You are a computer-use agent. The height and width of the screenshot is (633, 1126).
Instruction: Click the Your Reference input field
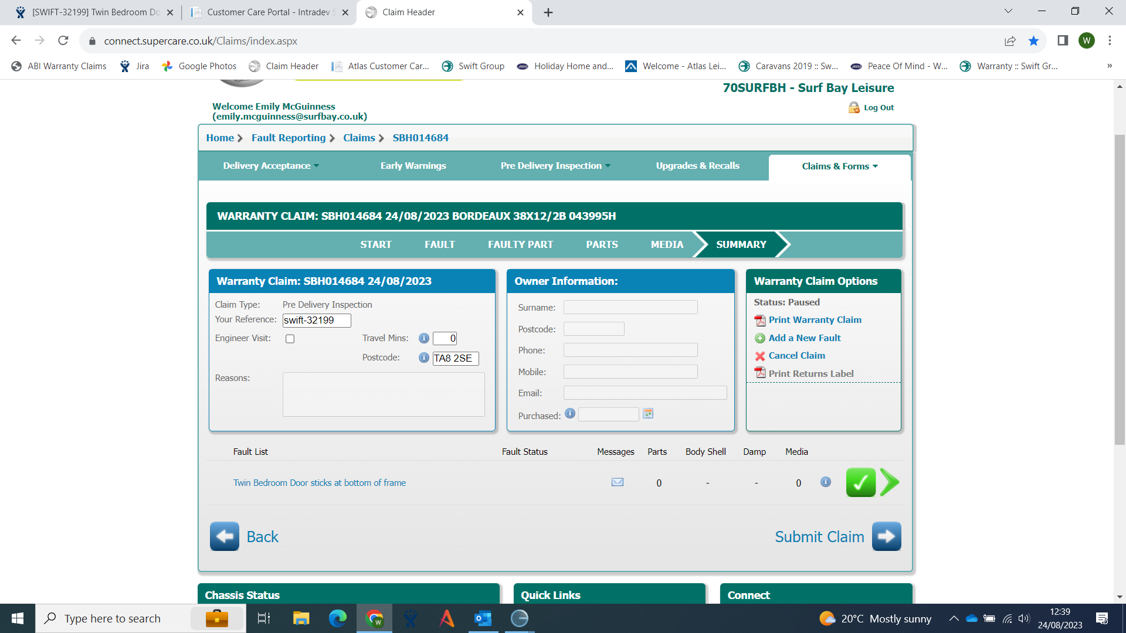pos(317,321)
